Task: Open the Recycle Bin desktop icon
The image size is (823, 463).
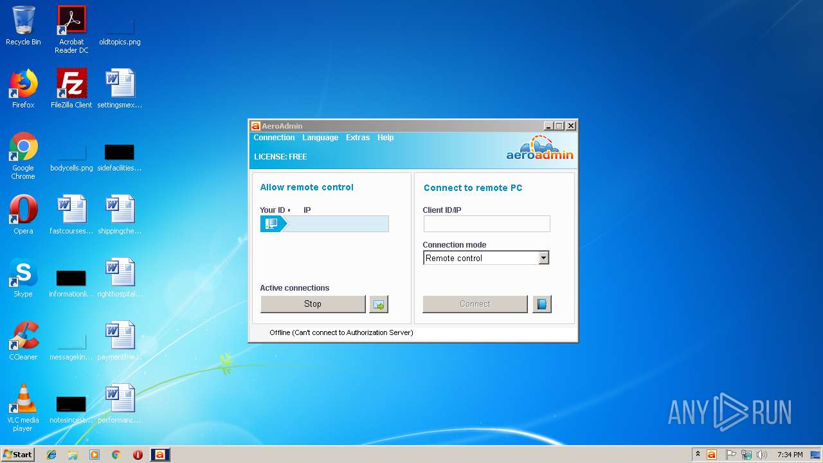Action: [x=23, y=26]
